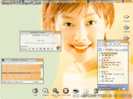Skip to next track in player

coord(52,49)
